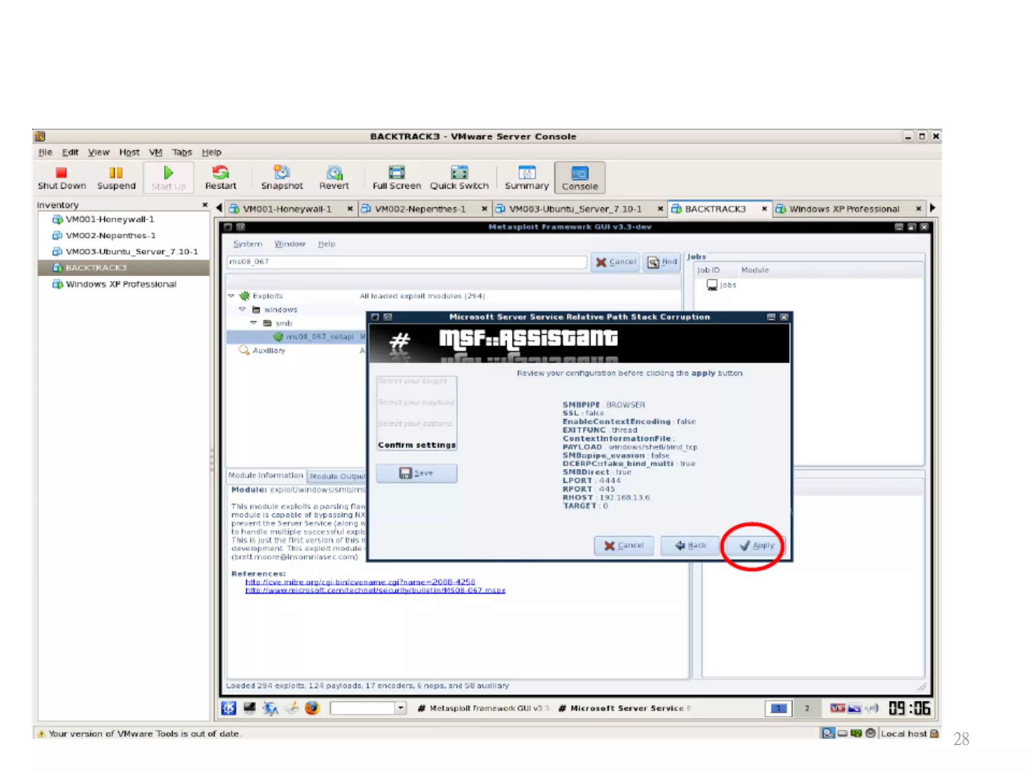Click the Shut Down toolbar icon
Image resolution: width=1031 pixels, height=773 pixels.
(x=61, y=174)
